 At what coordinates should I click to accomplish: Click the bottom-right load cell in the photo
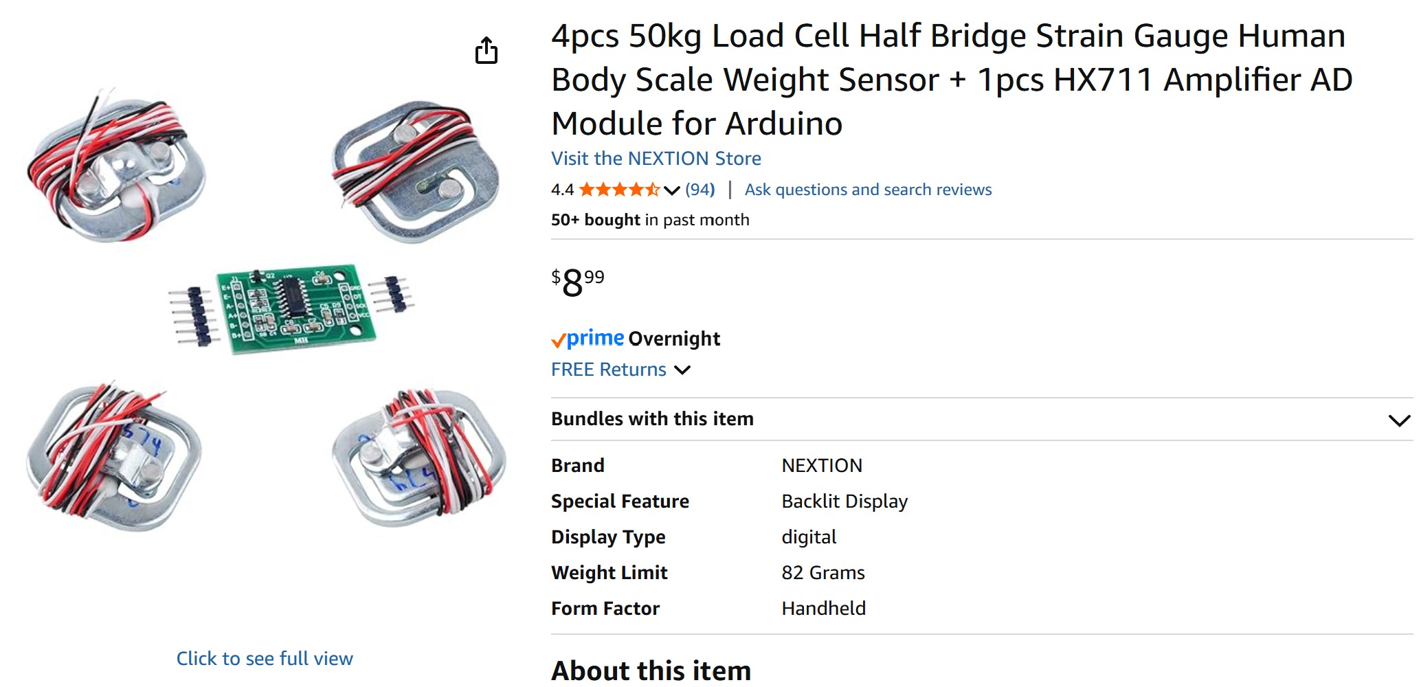[418, 457]
